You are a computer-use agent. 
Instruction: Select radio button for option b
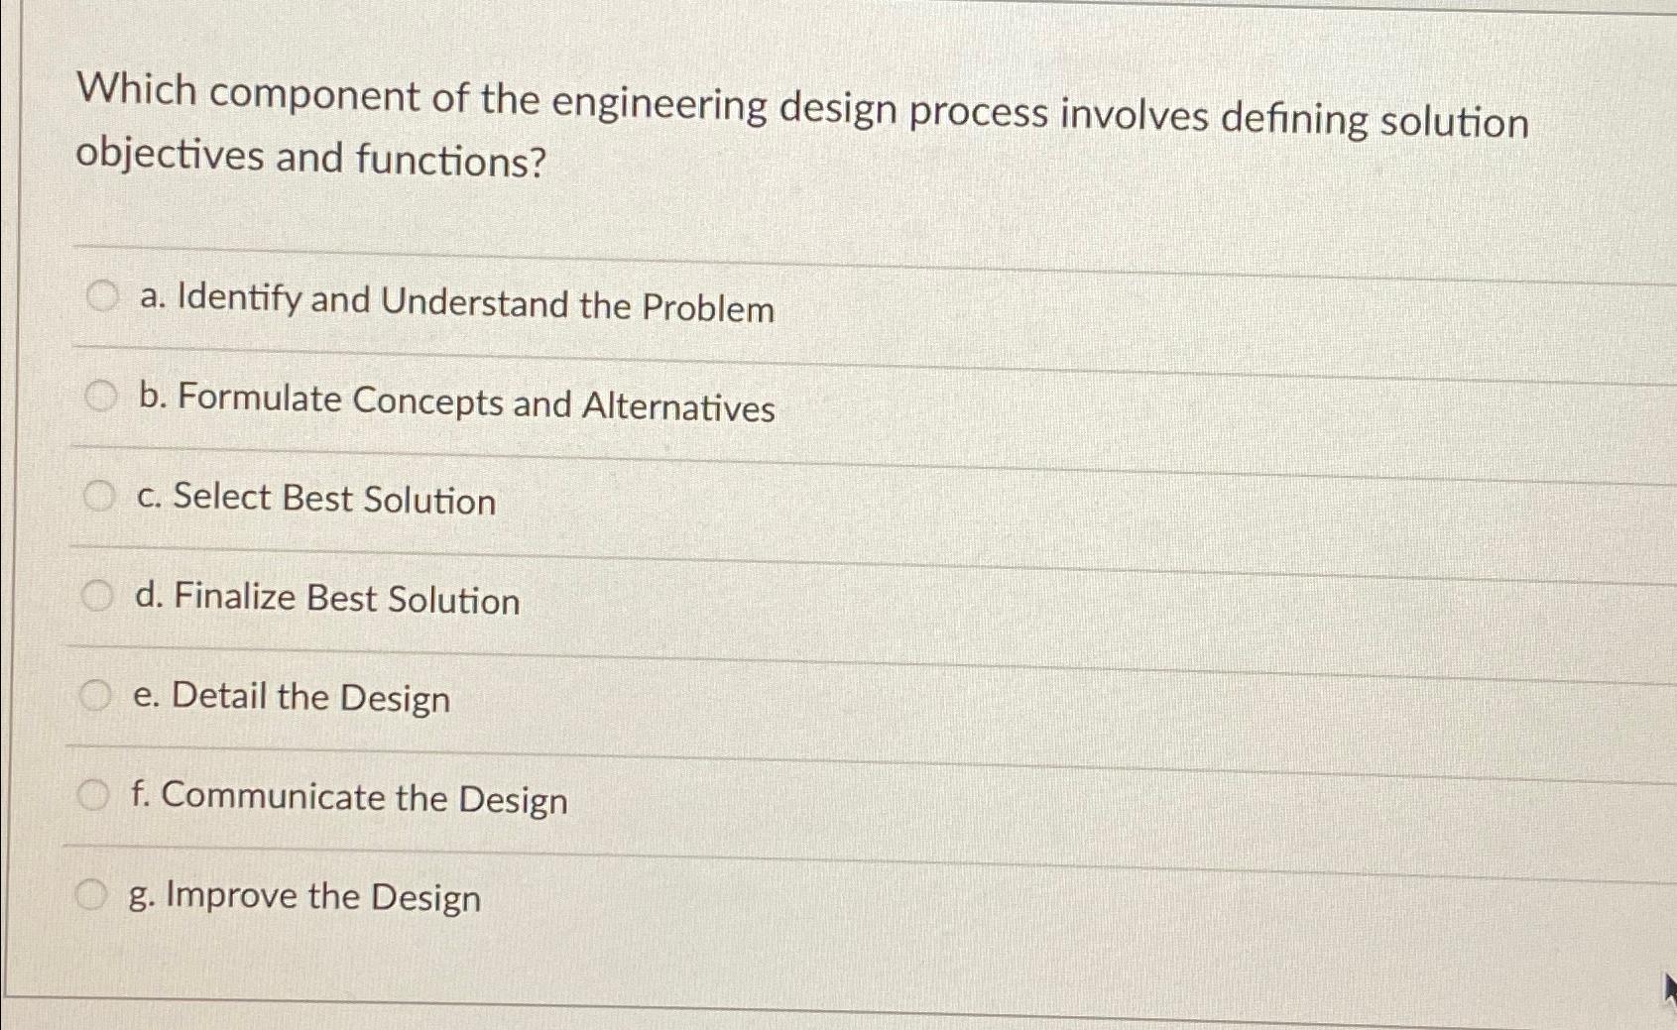[99, 396]
